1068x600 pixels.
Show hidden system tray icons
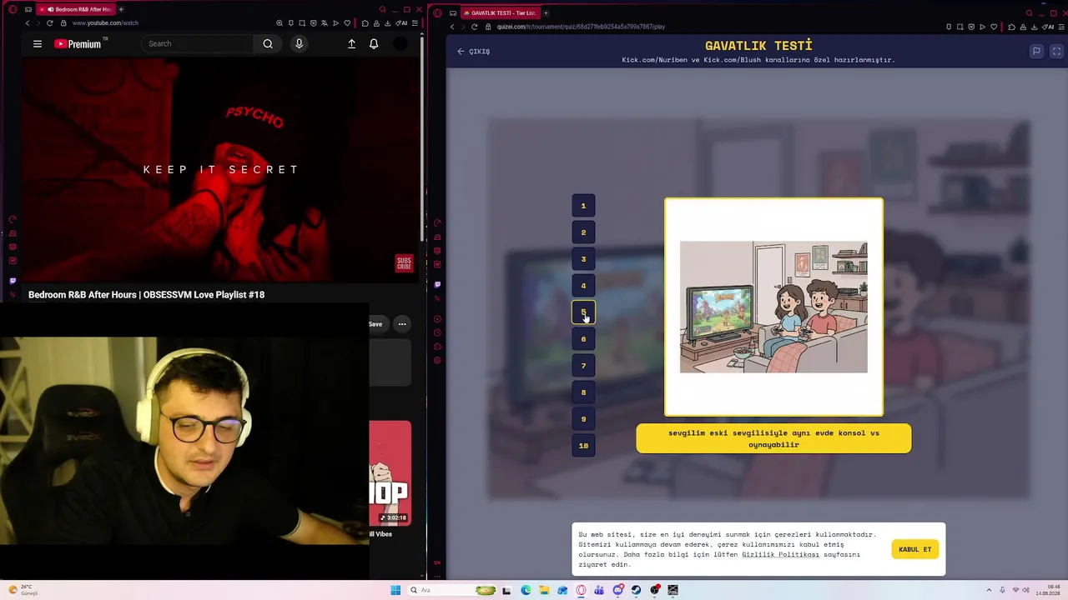tap(989, 591)
